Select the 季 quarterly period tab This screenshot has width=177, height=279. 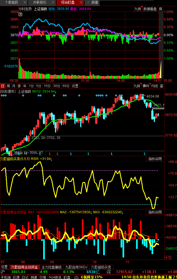19,86
